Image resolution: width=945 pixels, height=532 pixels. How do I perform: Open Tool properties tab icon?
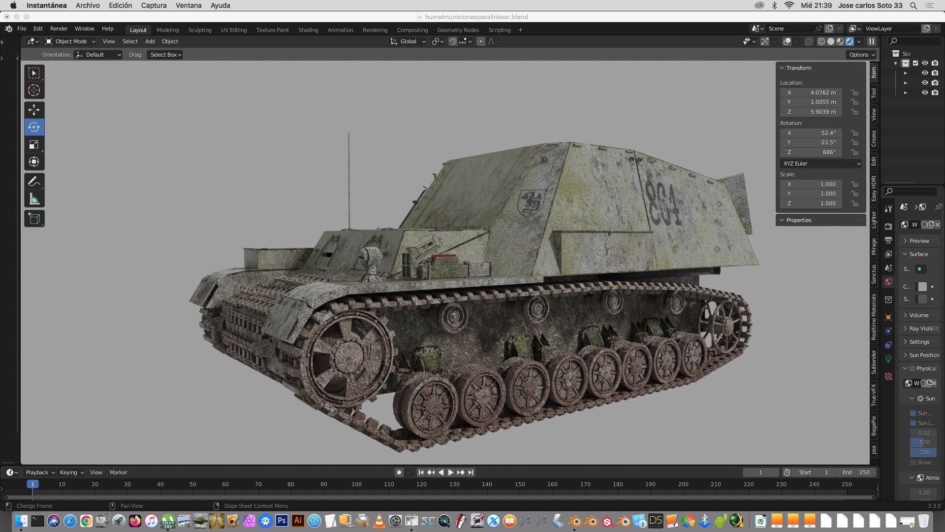click(x=888, y=209)
